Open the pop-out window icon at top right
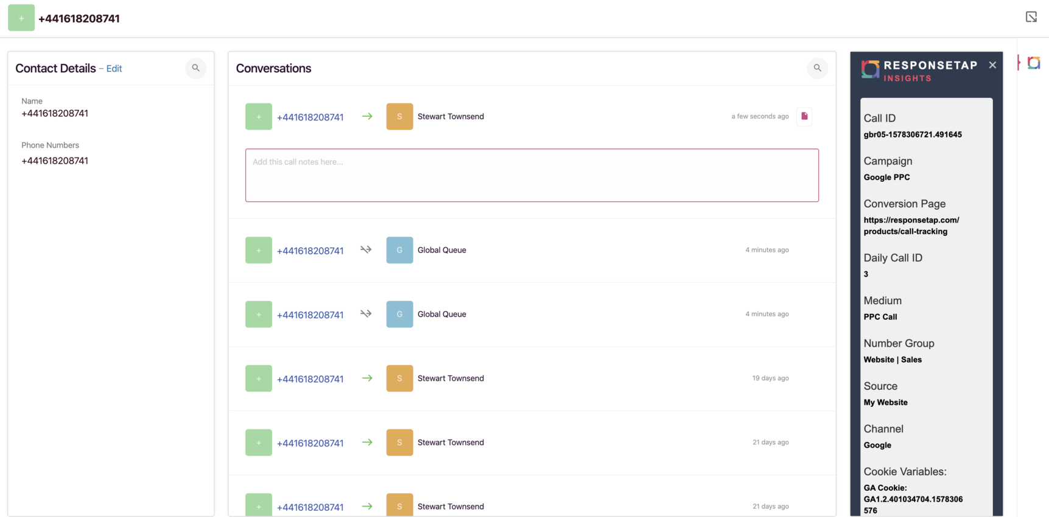 tap(1031, 17)
